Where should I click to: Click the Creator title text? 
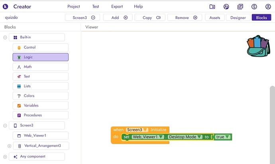pos(22,7)
